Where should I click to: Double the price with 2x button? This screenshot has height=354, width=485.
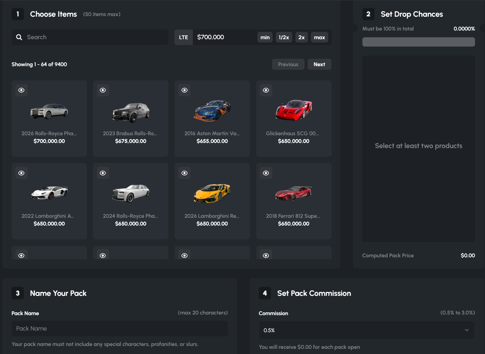302,37
